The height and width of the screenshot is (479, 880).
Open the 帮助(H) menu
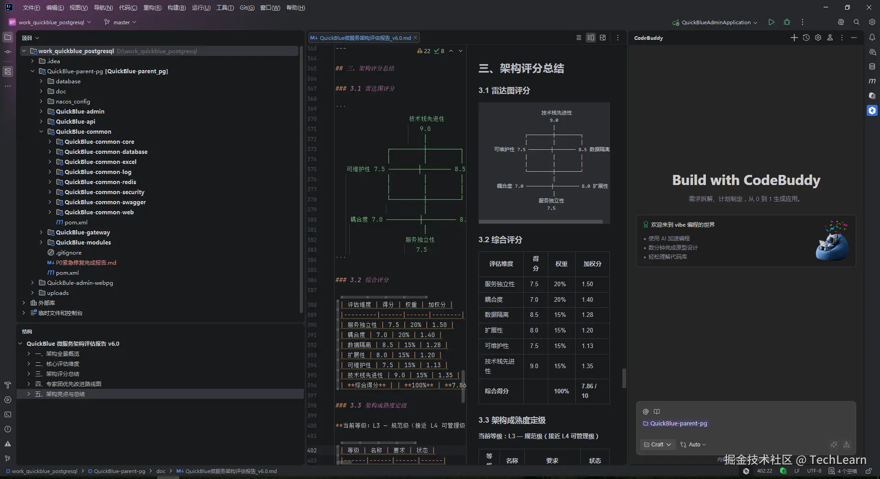pyautogui.click(x=295, y=7)
